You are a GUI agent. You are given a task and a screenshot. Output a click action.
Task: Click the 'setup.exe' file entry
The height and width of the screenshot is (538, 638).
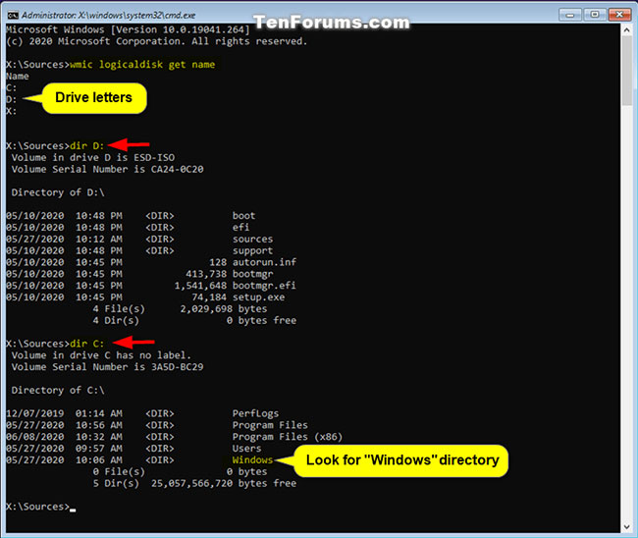258,297
